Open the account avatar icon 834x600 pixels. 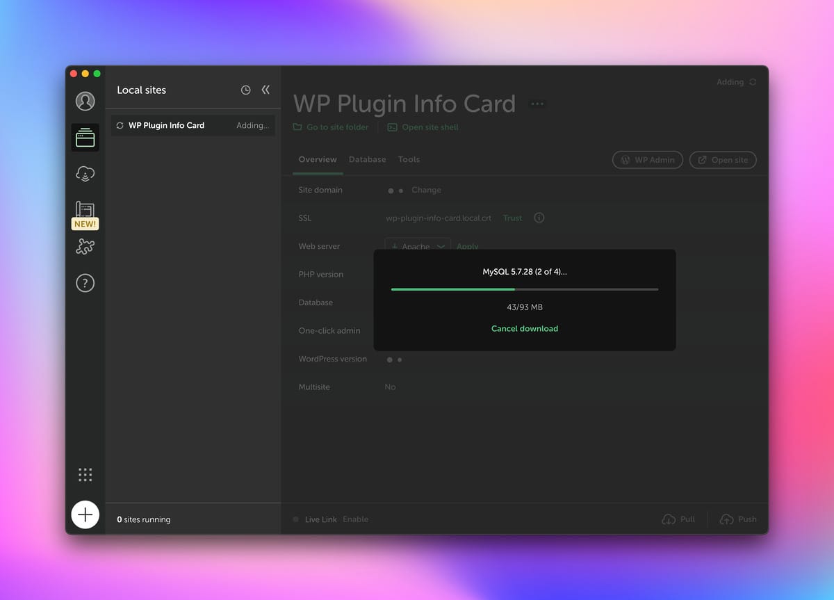tap(85, 101)
